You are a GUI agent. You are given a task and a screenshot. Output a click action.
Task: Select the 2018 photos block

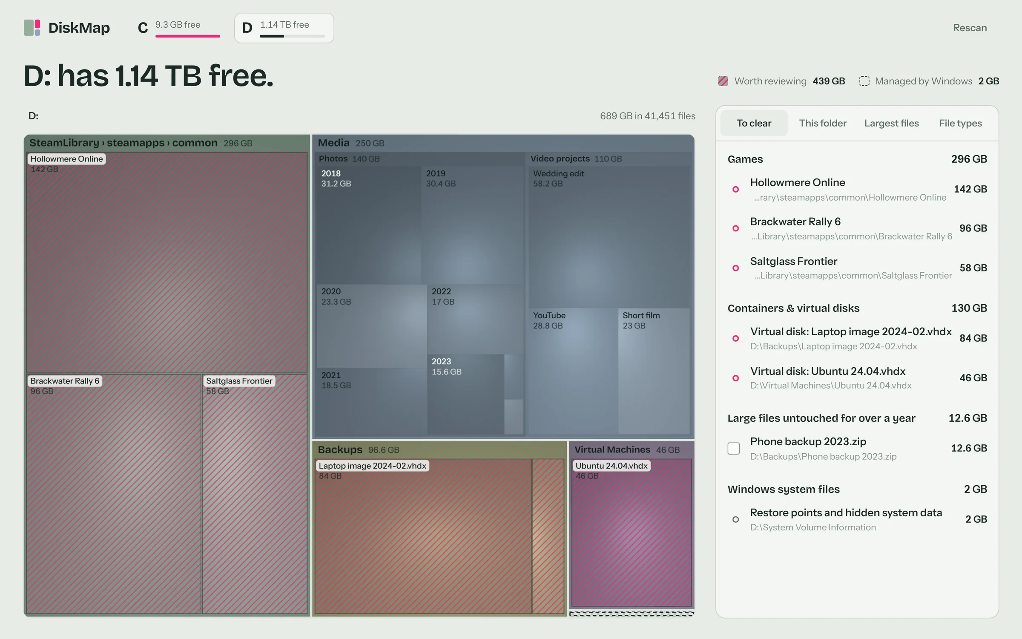point(369,225)
